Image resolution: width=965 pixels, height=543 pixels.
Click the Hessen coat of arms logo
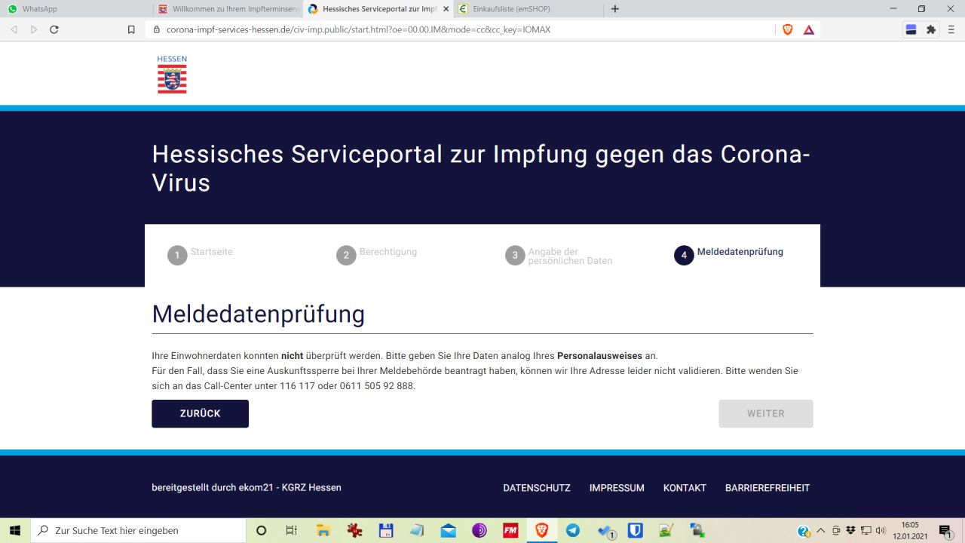point(172,75)
